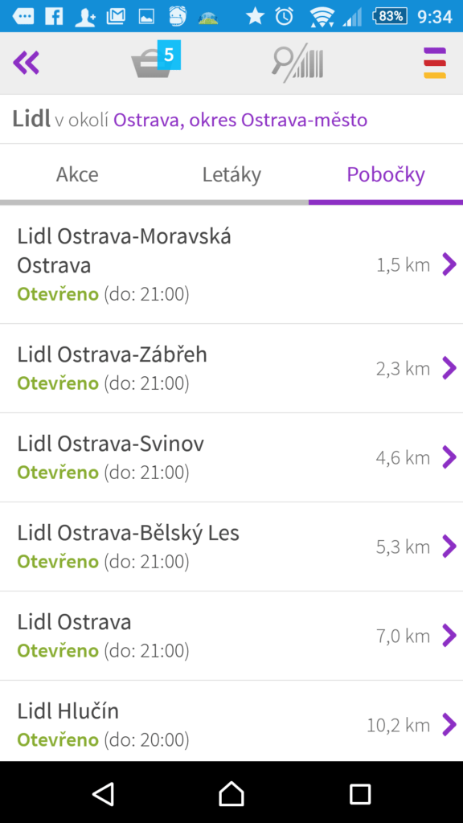Switch to the Akce tab
Viewport: 463px width, 823px height.
77,174
